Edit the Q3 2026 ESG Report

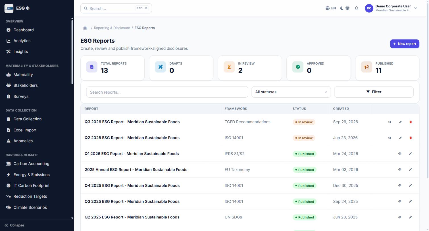(x=400, y=122)
